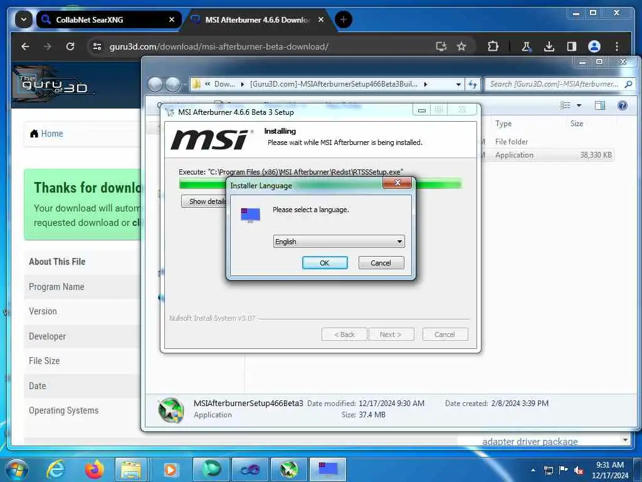This screenshot has height=482, width=642.
Task: Open the Windows Start menu
Action: [x=16, y=469]
